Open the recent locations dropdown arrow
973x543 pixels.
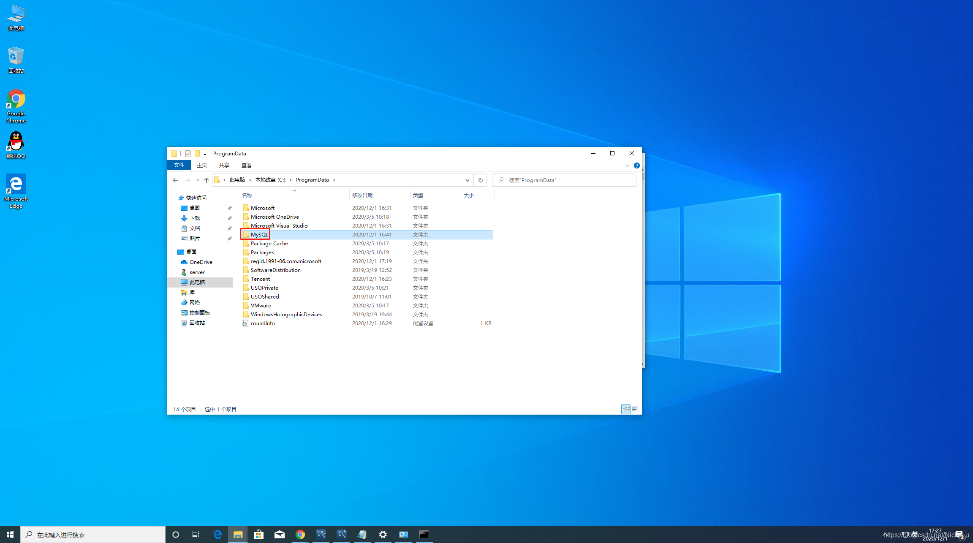click(198, 180)
